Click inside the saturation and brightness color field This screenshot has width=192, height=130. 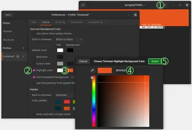pos(123,101)
